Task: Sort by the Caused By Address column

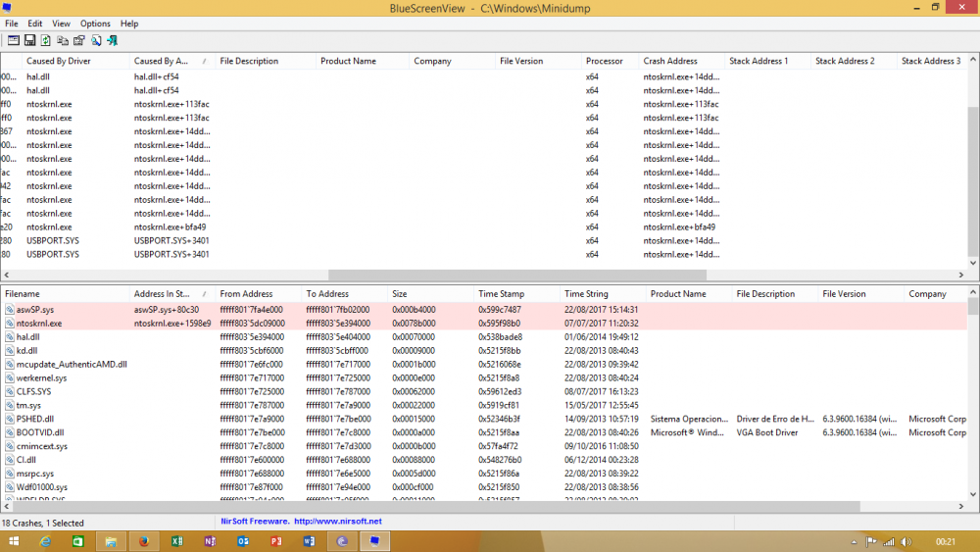Action: click(171, 61)
